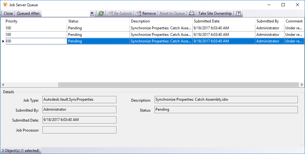The height and width of the screenshot is (154, 305).
Task: Click the horizontal scrollbar right arrow
Action: (302, 85)
